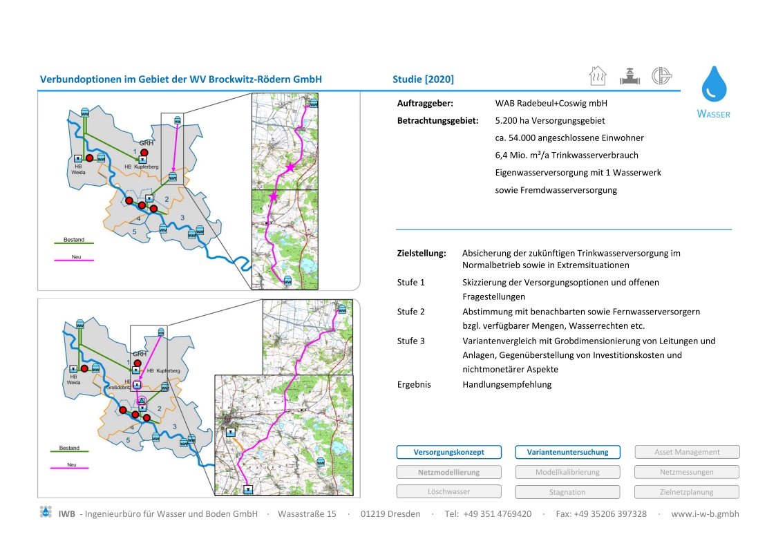This screenshot has height=548, width=776.
Task: Click the Modellkalibrierung tag
Action: (x=567, y=472)
